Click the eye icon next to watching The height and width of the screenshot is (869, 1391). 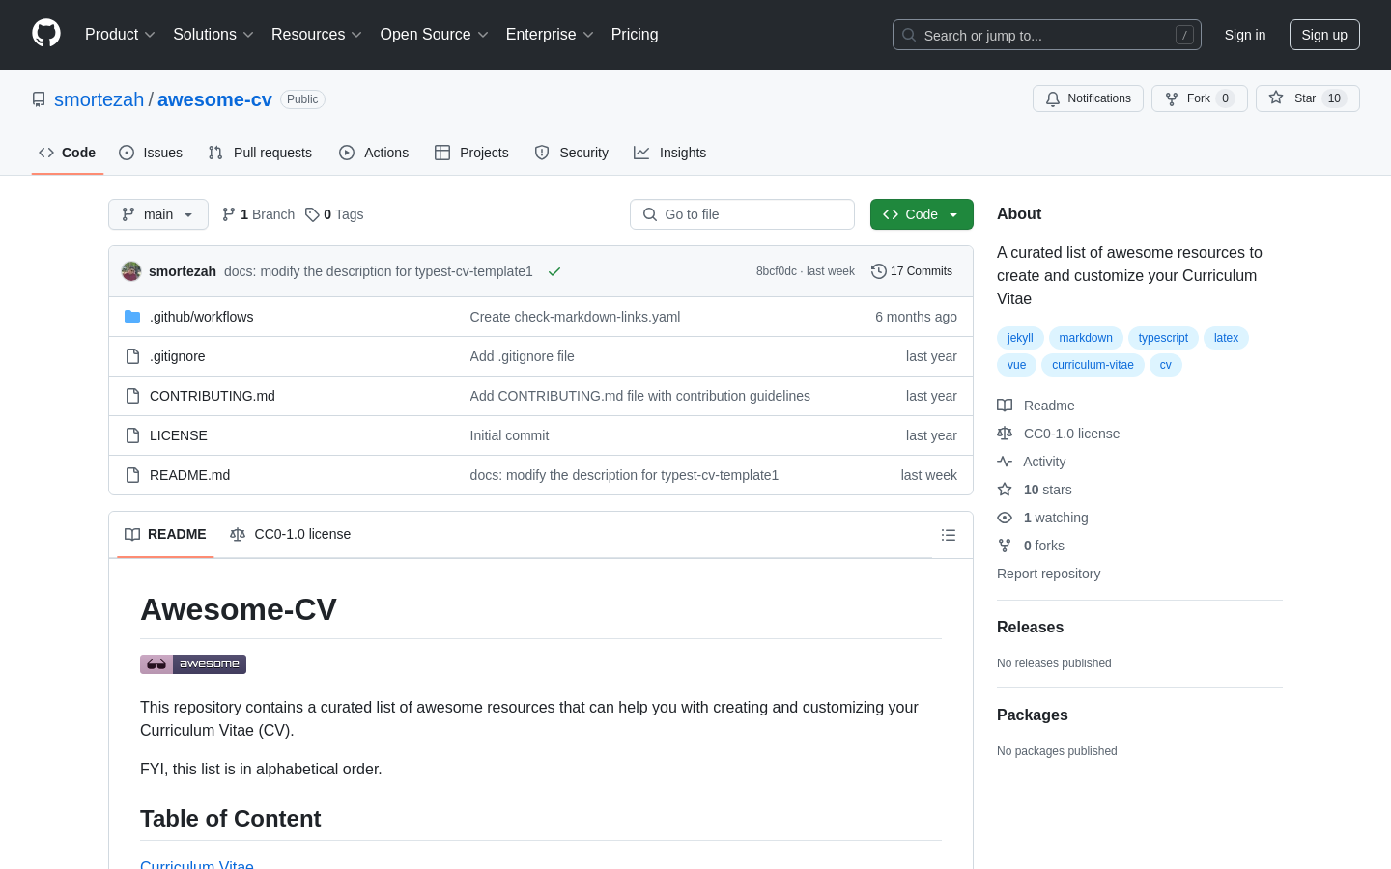[x=1005, y=518]
